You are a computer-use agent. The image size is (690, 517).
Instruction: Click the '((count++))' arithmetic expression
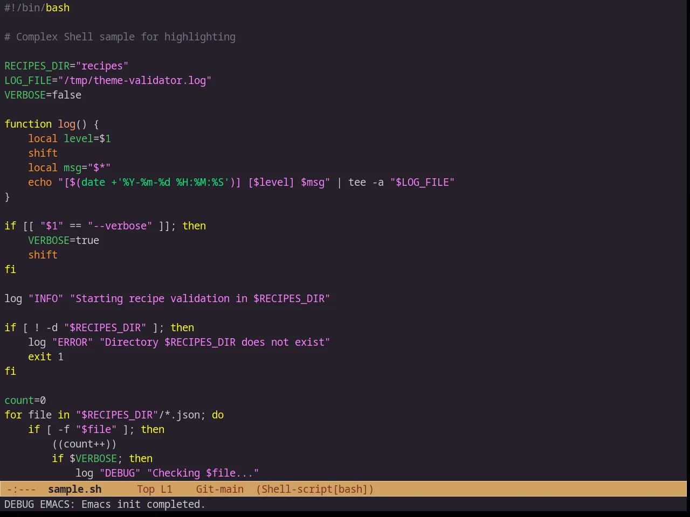click(84, 444)
